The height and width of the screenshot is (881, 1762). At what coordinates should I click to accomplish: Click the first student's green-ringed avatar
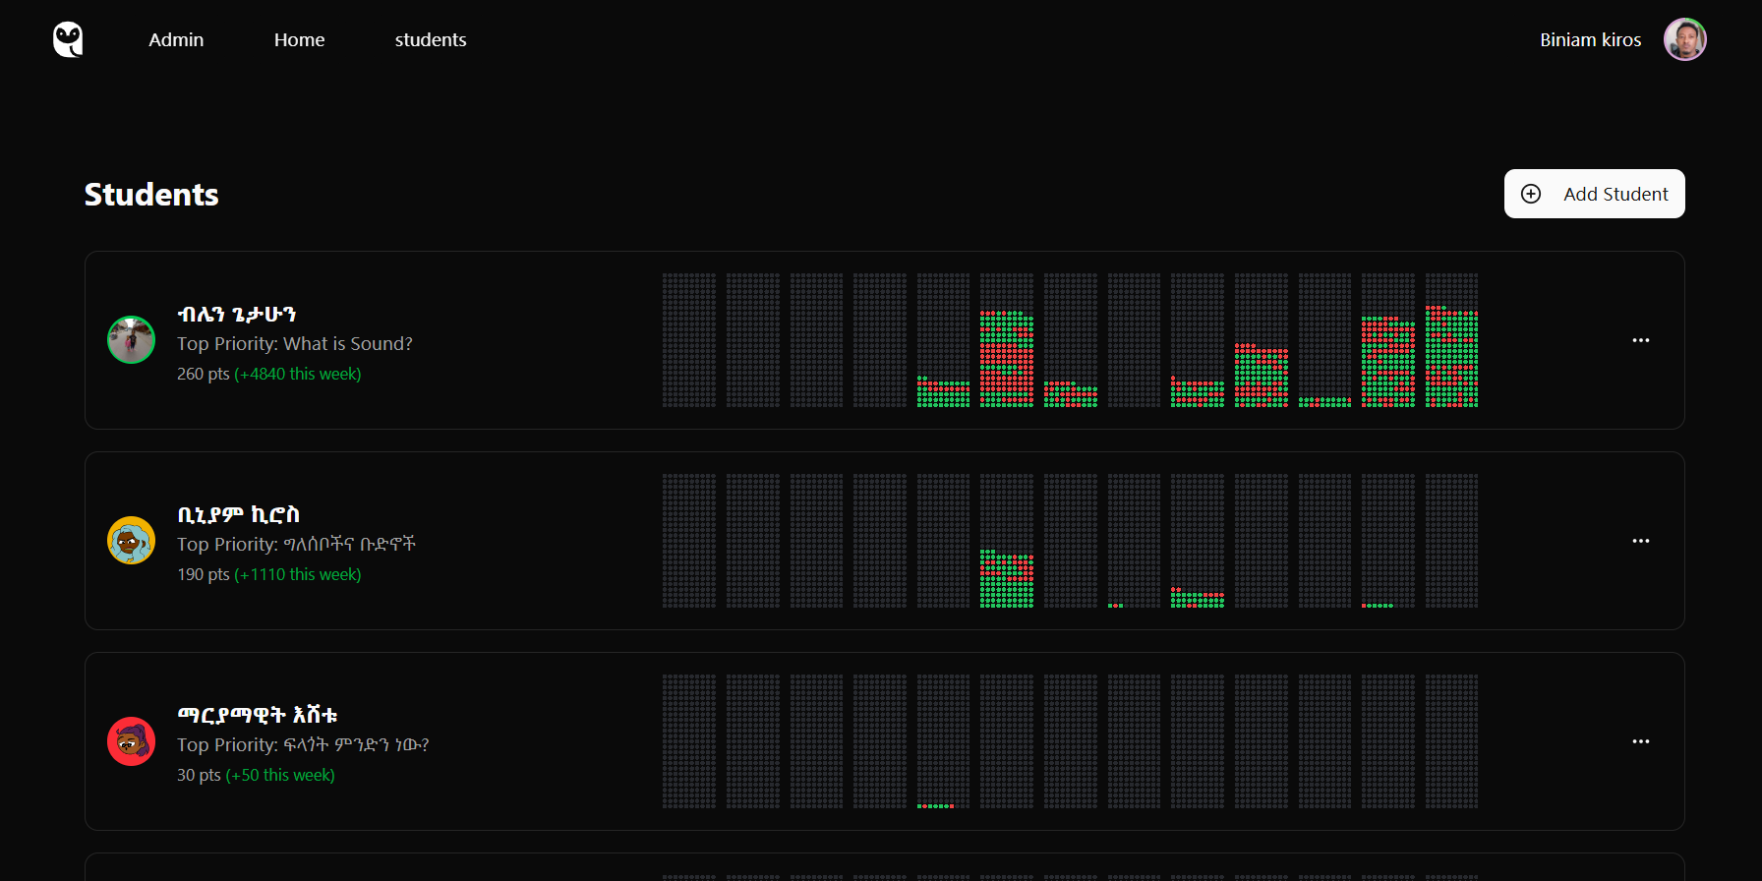coord(131,340)
